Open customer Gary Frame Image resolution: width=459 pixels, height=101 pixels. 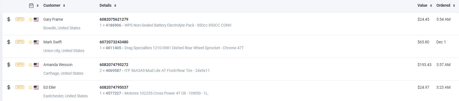coord(53,19)
